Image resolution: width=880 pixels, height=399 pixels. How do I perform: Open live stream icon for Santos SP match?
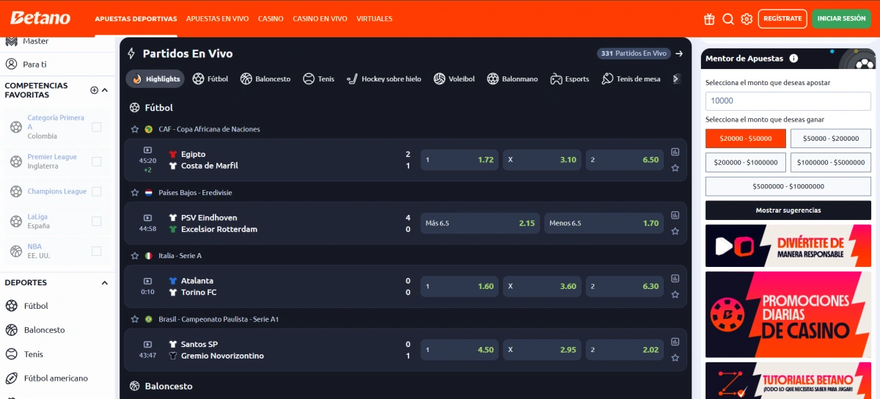(x=147, y=345)
